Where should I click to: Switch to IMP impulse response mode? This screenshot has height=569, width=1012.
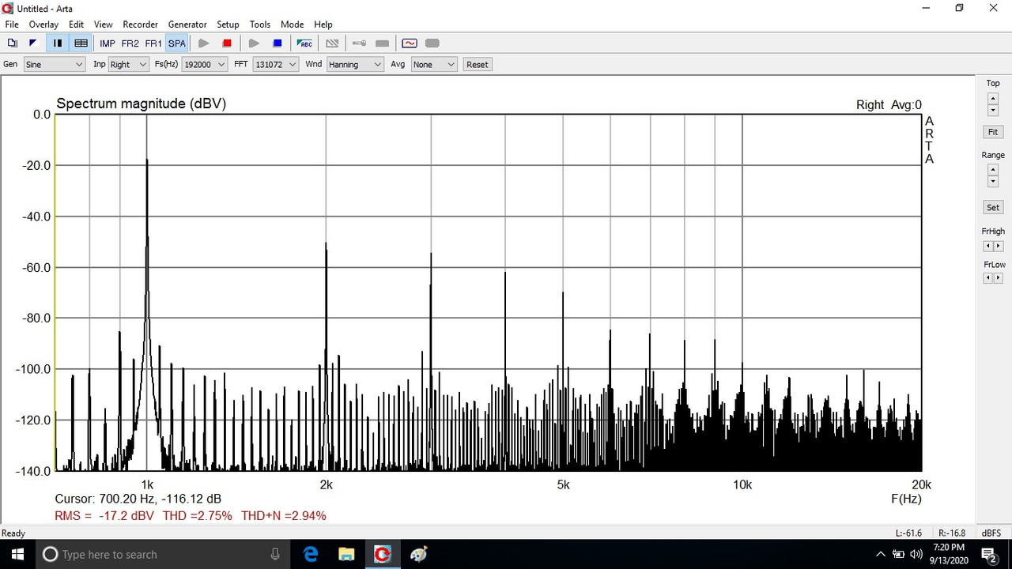click(108, 43)
